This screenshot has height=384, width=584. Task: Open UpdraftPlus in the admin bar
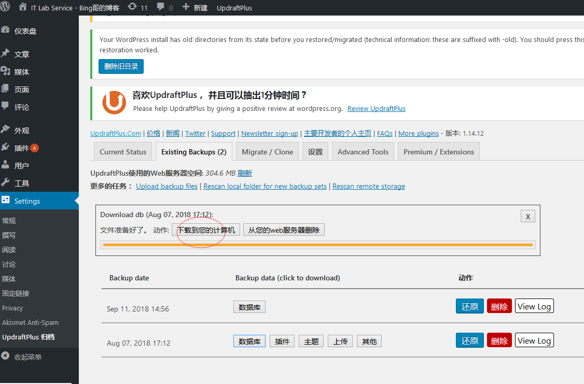pos(234,8)
